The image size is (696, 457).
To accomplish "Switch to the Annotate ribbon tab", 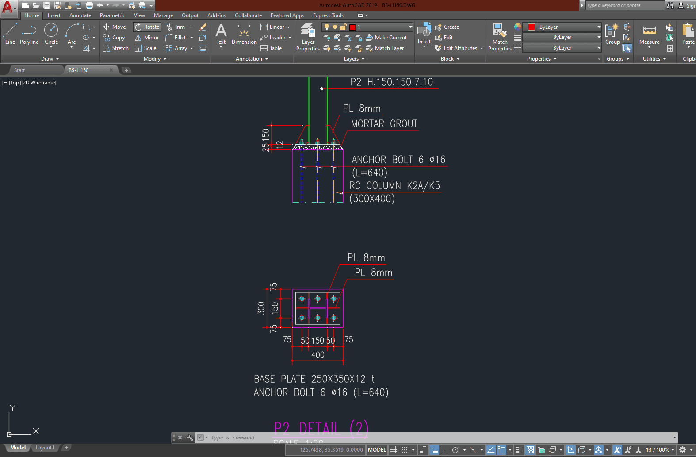I will (x=80, y=15).
